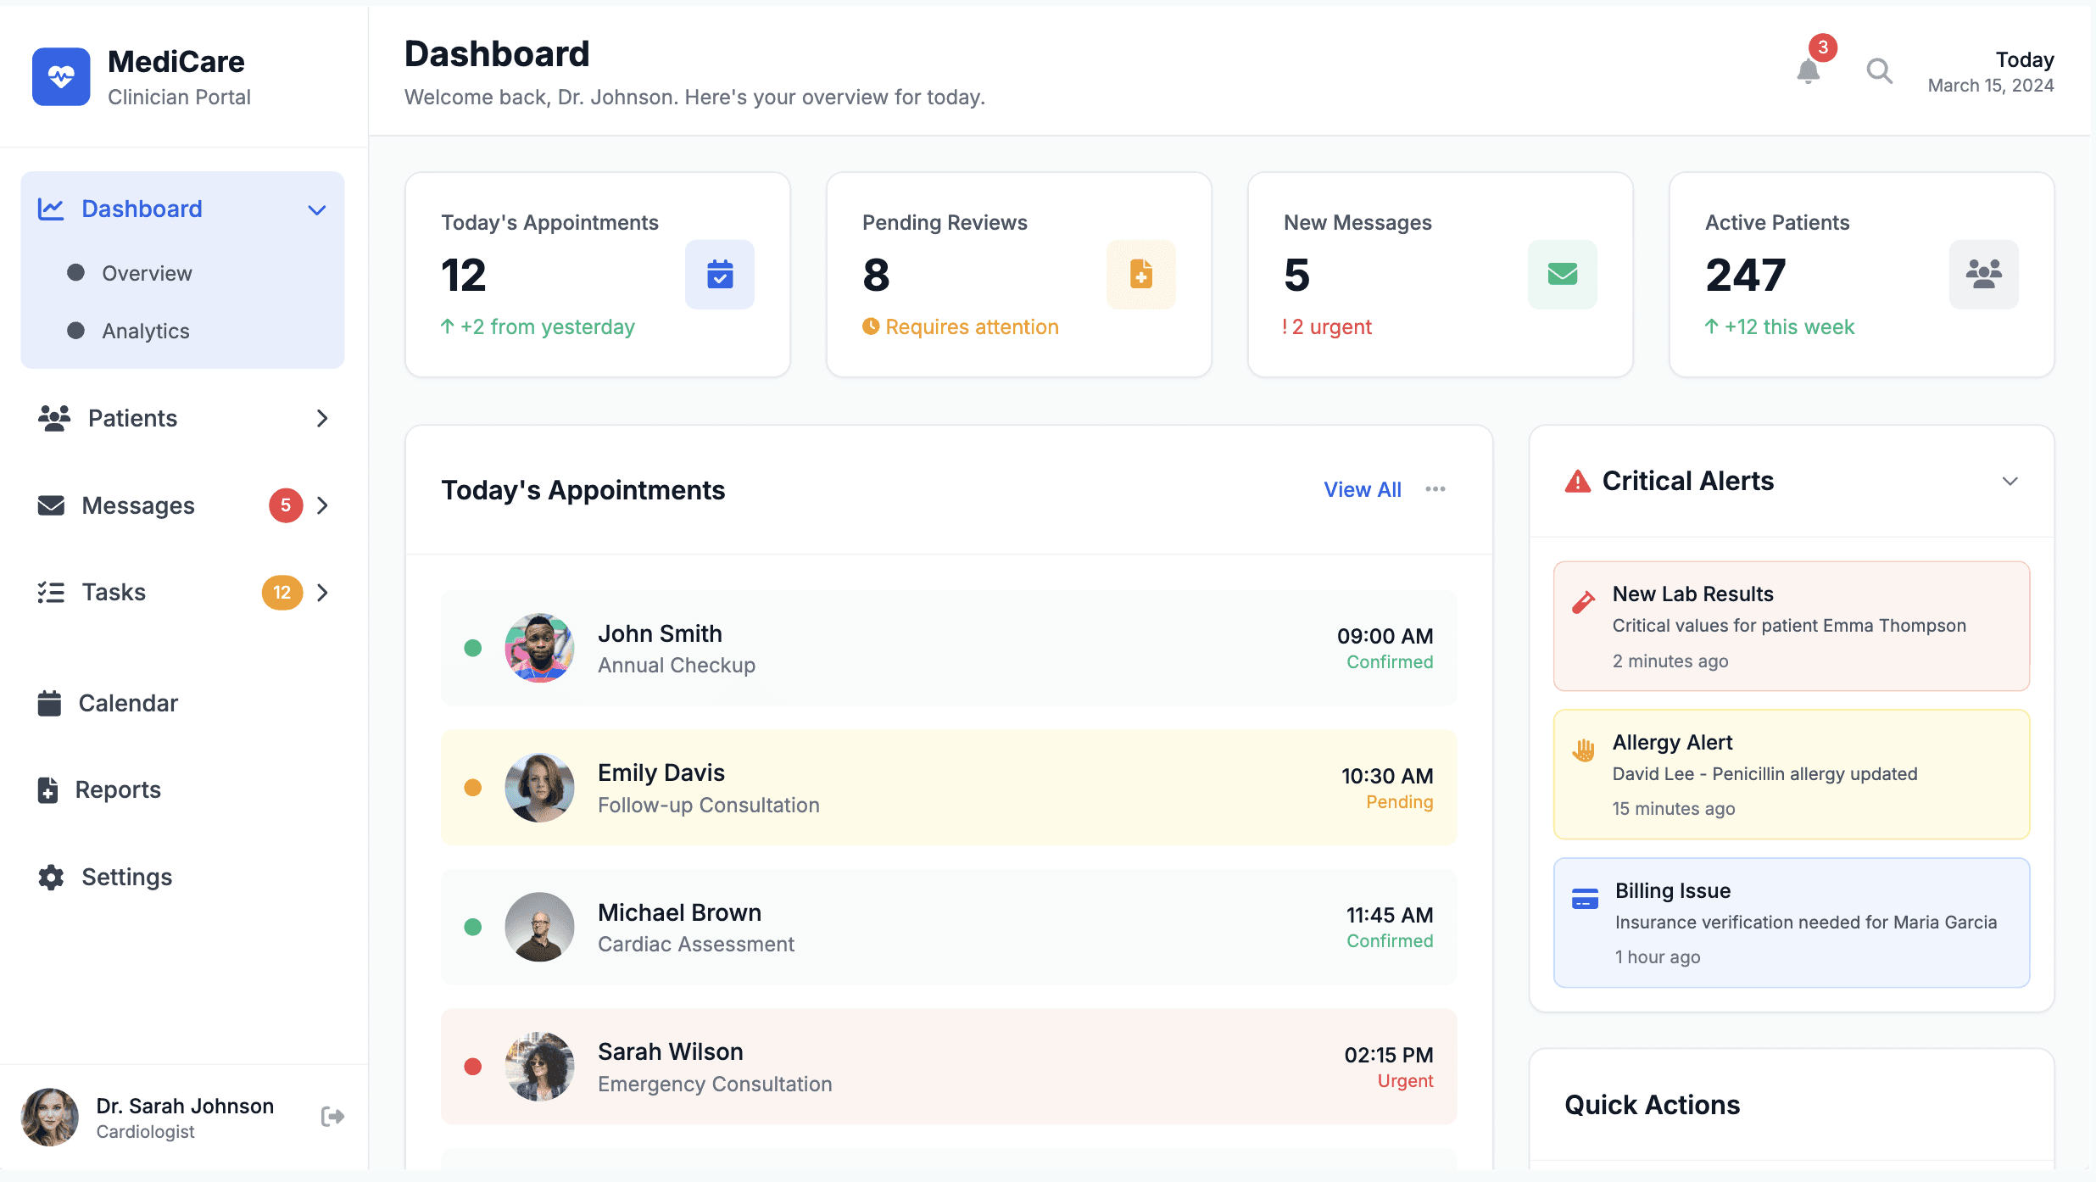This screenshot has height=1182, width=2096.
Task: Click the green envelope icon in New Messages
Action: click(x=1562, y=275)
